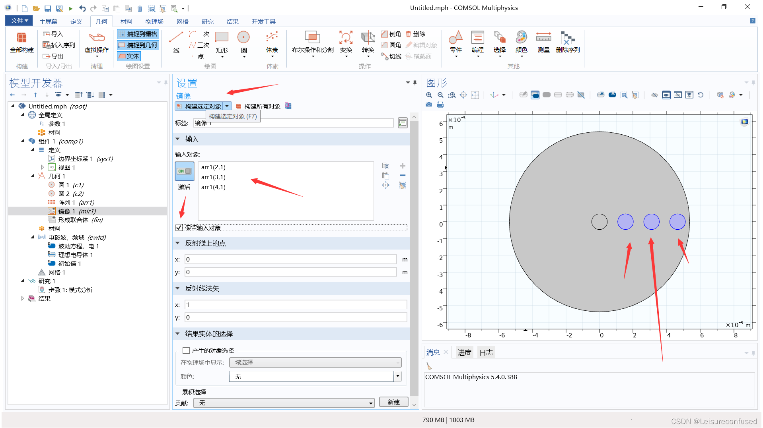Expand the 视图 1 tree node
Image resolution: width=763 pixels, height=428 pixels.
pos(42,167)
